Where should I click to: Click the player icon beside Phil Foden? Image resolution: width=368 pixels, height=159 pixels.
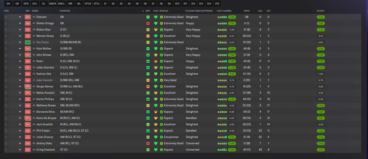(34, 131)
